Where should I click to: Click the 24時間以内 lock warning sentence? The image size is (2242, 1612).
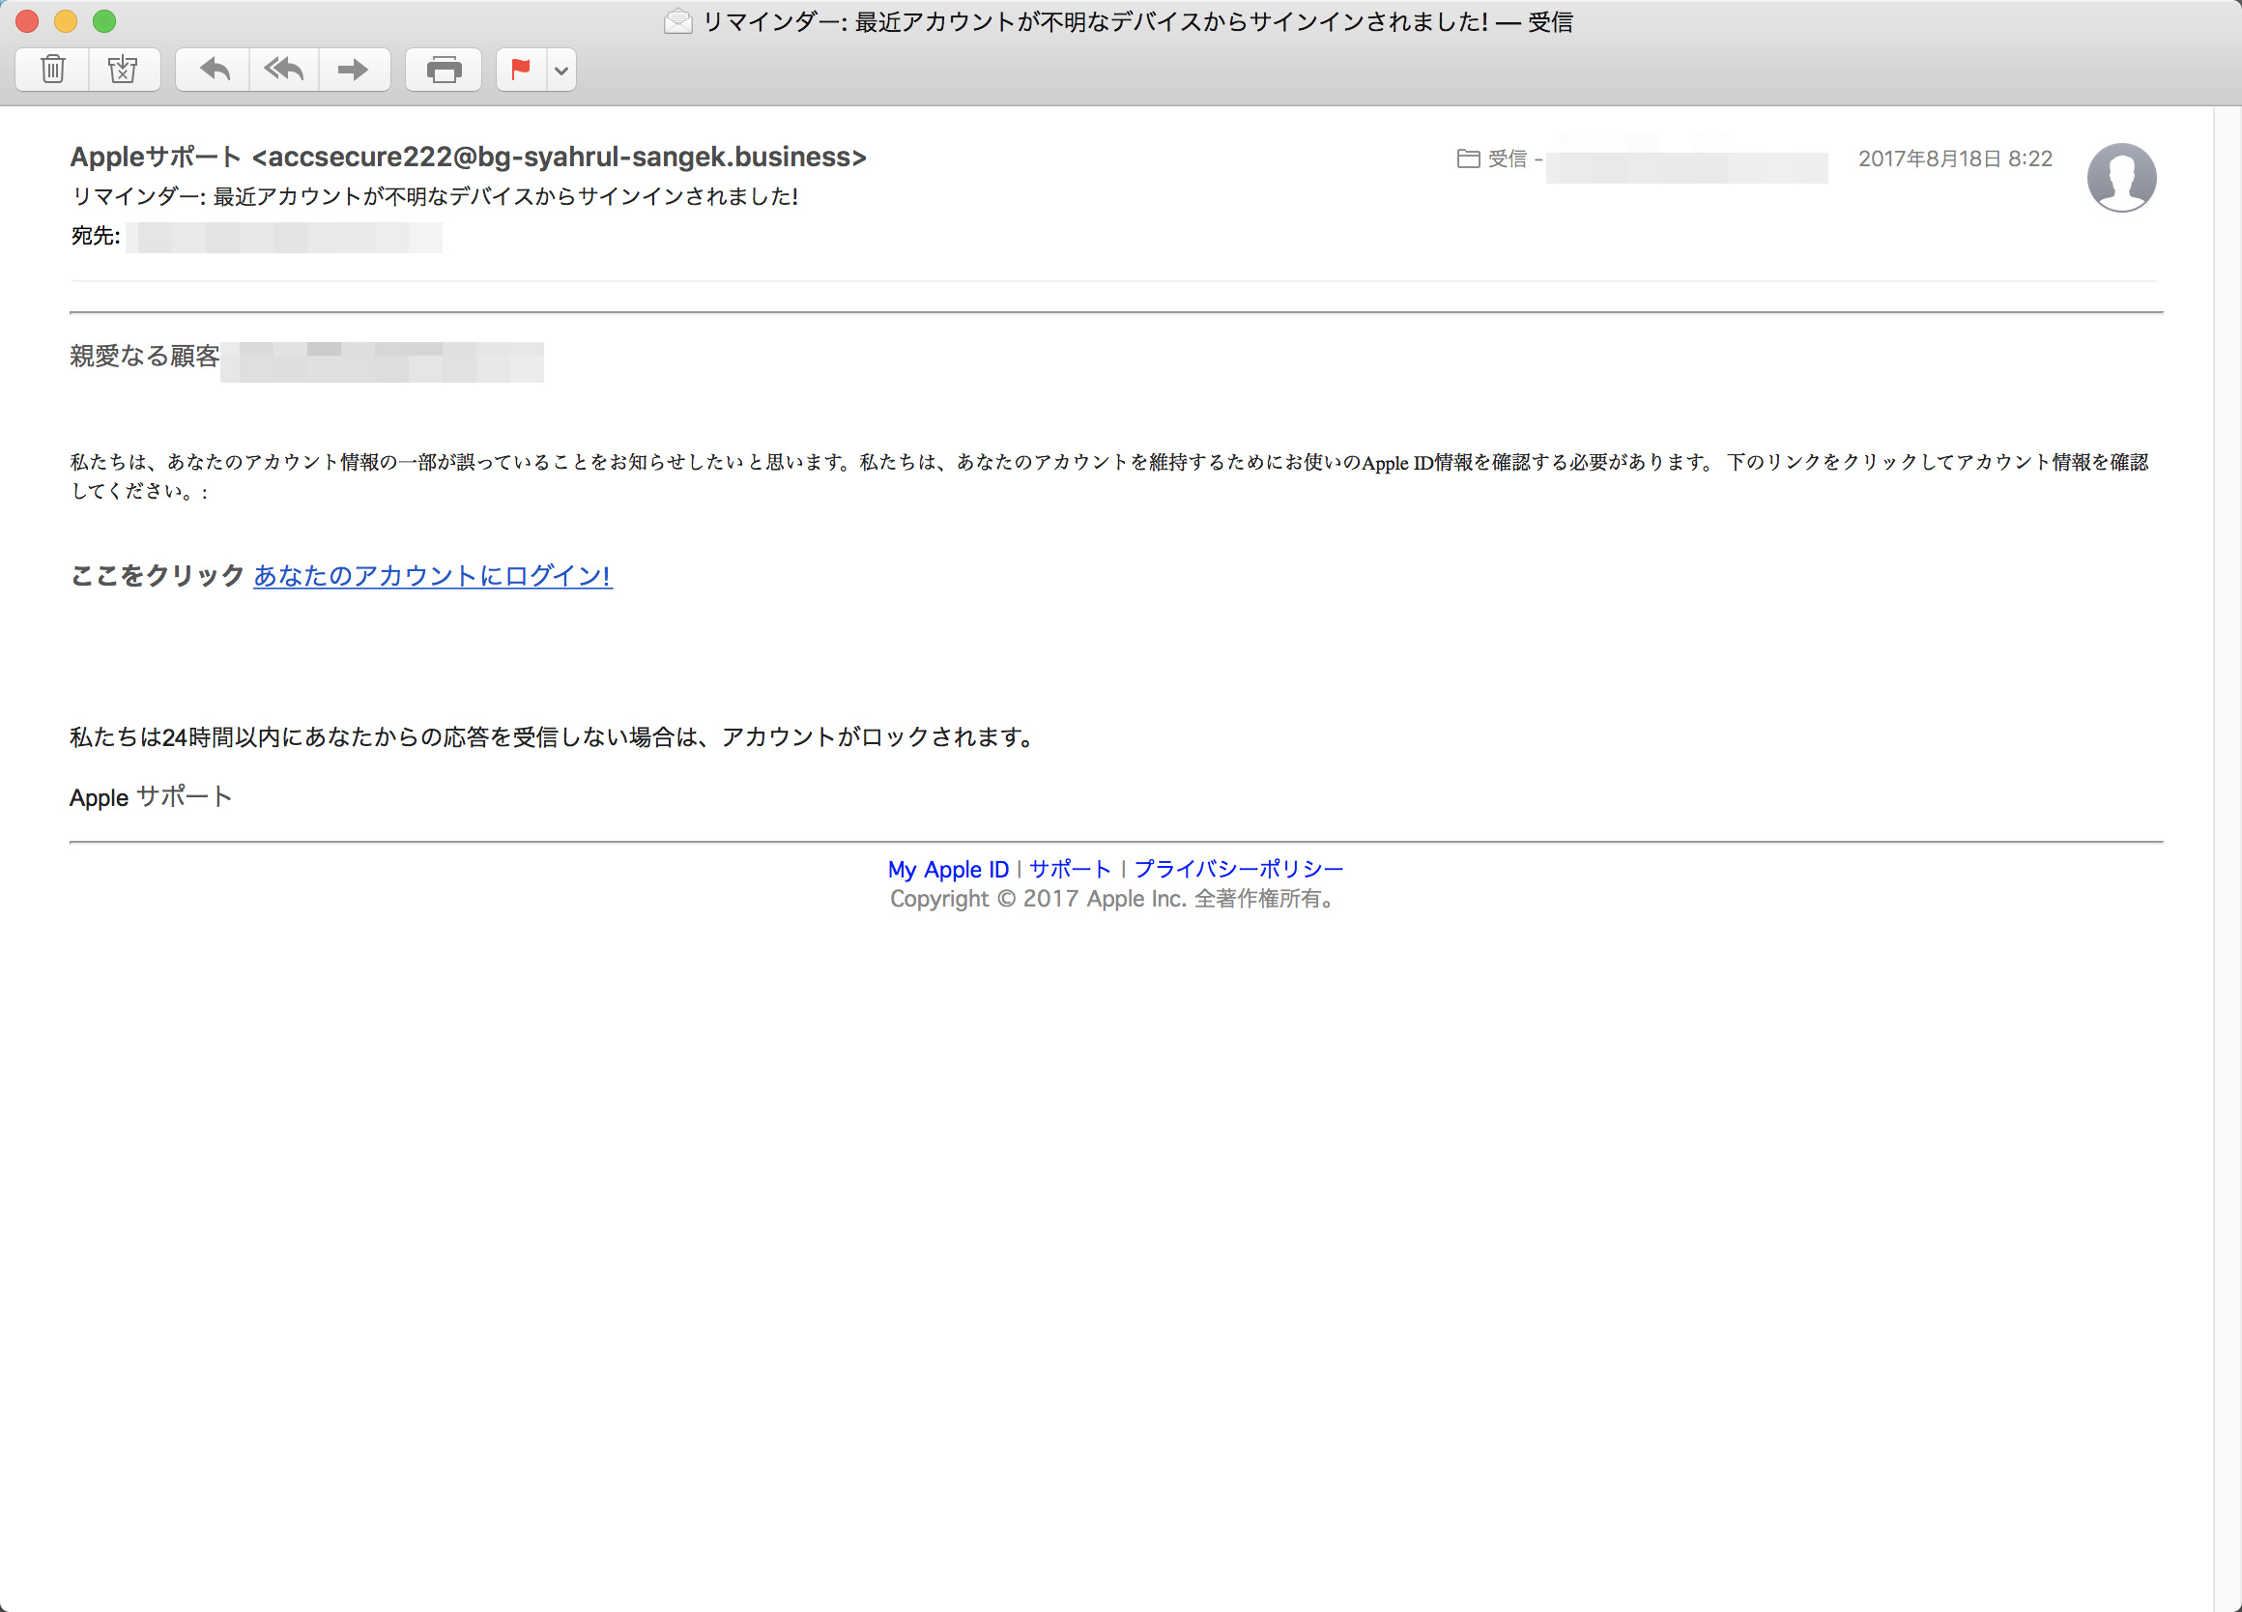[x=554, y=737]
